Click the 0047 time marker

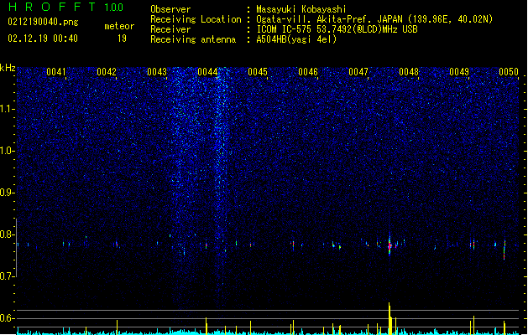pos(358,72)
